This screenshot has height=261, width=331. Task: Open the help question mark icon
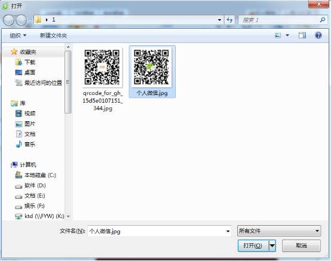318,35
